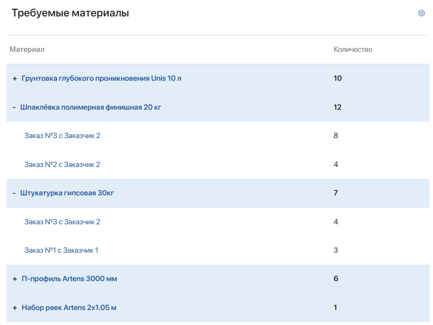The width and height of the screenshot is (433, 325).
Task: Open Заказ №2 с Заказчик 2
Action: point(62,164)
